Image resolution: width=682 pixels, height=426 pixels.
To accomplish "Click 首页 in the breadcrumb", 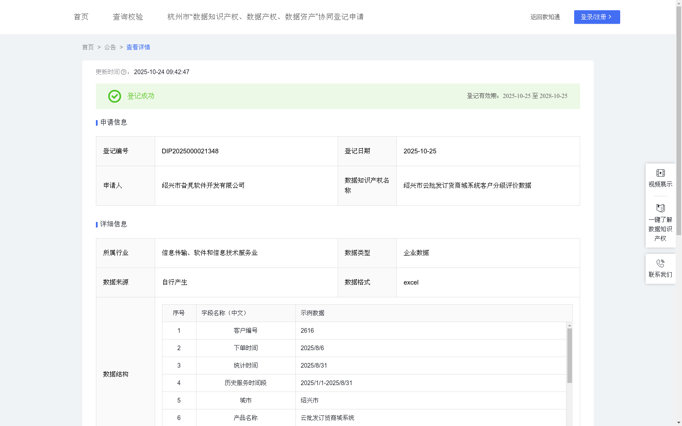I will click(x=88, y=47).
